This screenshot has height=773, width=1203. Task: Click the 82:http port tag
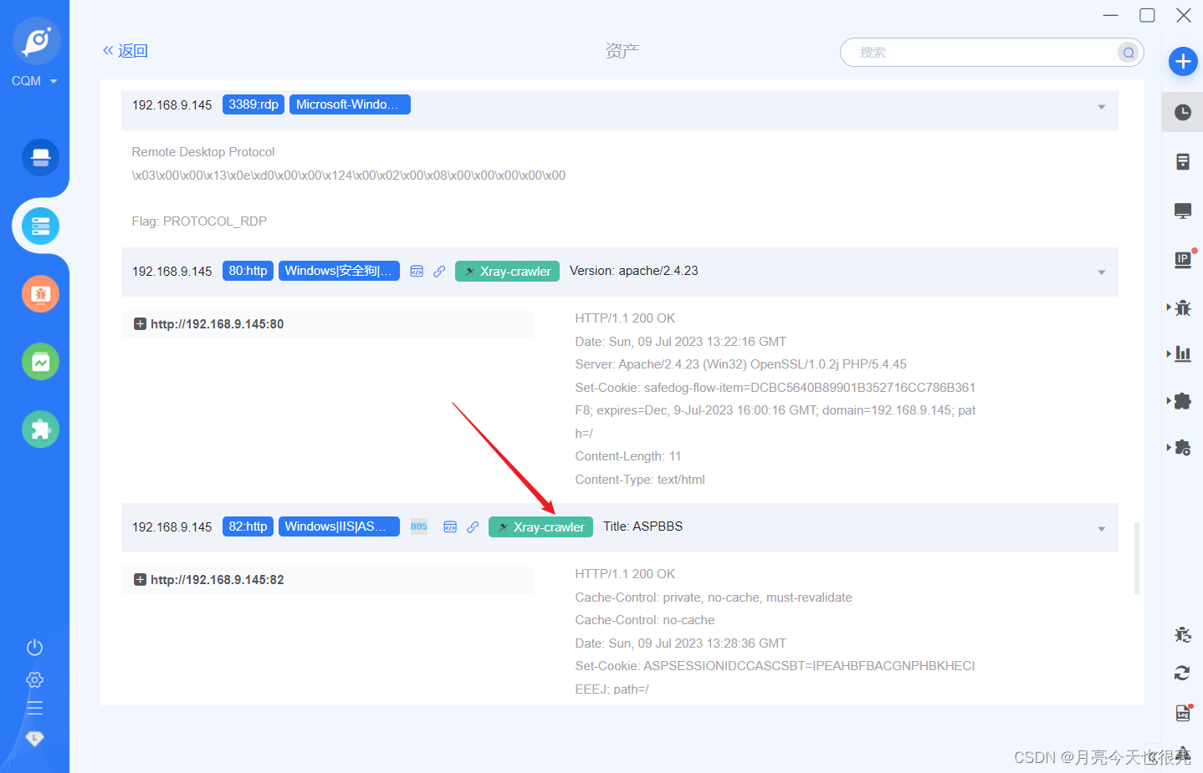tap(248, 526)
